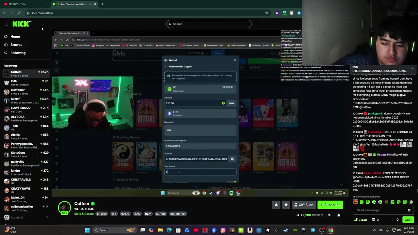The width and height of the screenshot is (418, 235).
Task: Click the BANG tag
Action: (125, 214)
